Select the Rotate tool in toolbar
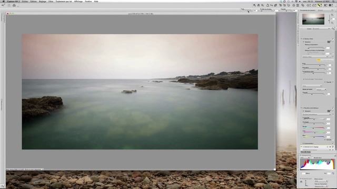The width and height of the screenshot is (337, 189). [x=268, y=5]
